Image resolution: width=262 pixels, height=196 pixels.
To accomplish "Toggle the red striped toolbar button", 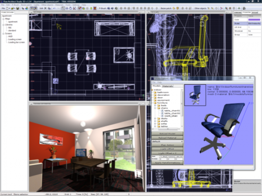I will [x=95, y=8].
